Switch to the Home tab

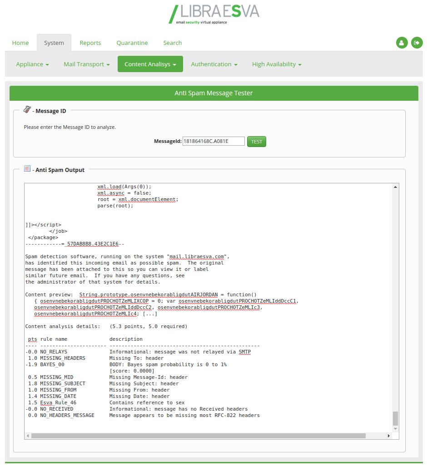[x=20, y=43]
